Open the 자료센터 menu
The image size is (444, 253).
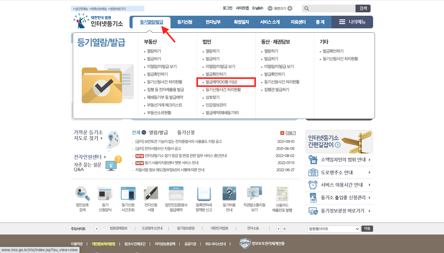[298, 22]
